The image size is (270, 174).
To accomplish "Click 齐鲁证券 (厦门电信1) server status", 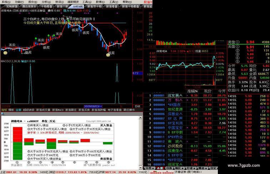I will pyautogui.click(x=188, y=172).
